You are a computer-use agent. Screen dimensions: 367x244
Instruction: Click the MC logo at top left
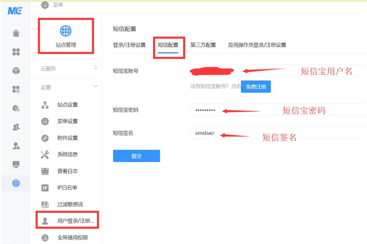click(x=15, y=11)
